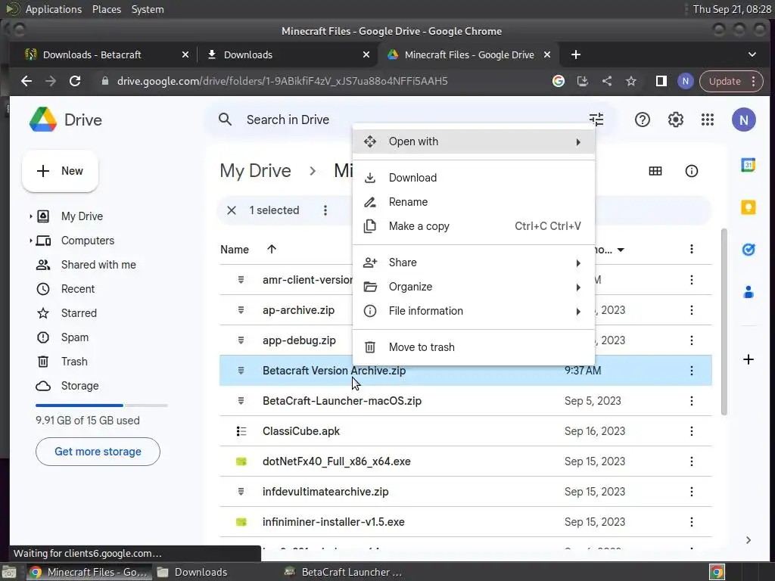The height and width of the screenshot is (581, 775).
Task: Open Trash in sidebar
Action: coord(74,362)
